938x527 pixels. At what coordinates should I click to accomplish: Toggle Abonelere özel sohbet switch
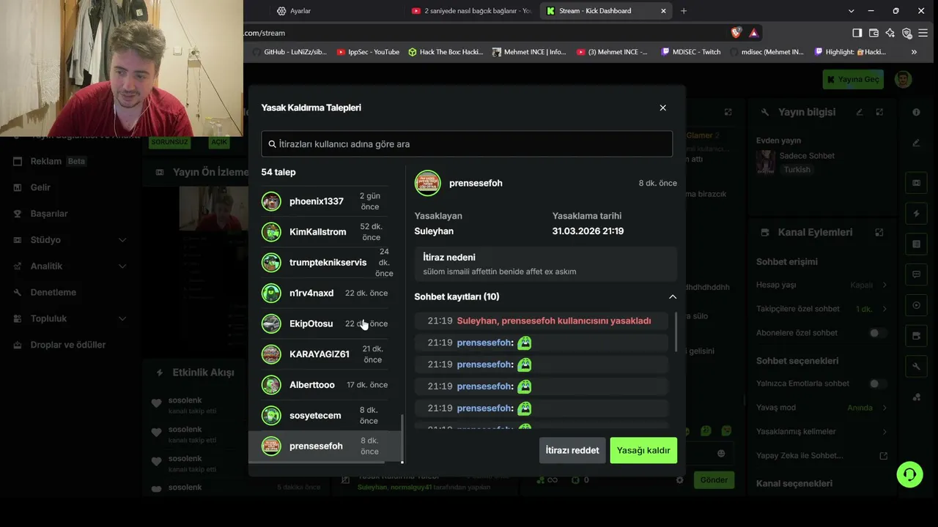(876, 333)
